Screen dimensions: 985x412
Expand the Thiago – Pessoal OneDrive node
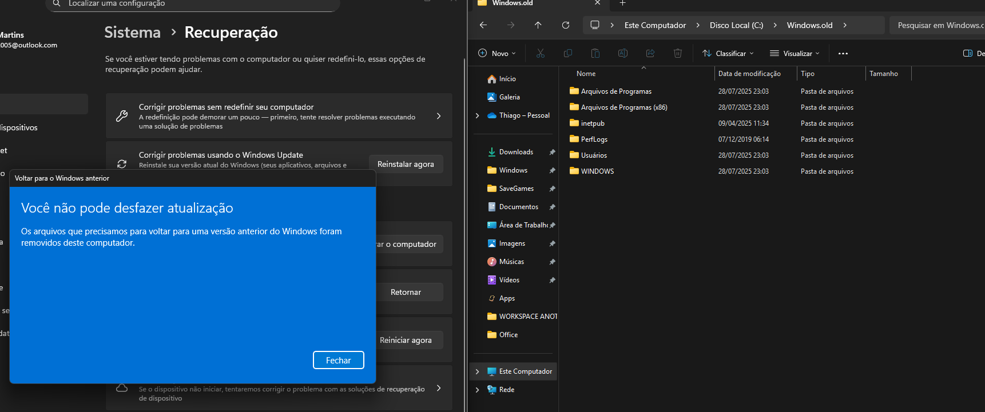point(477,115)
